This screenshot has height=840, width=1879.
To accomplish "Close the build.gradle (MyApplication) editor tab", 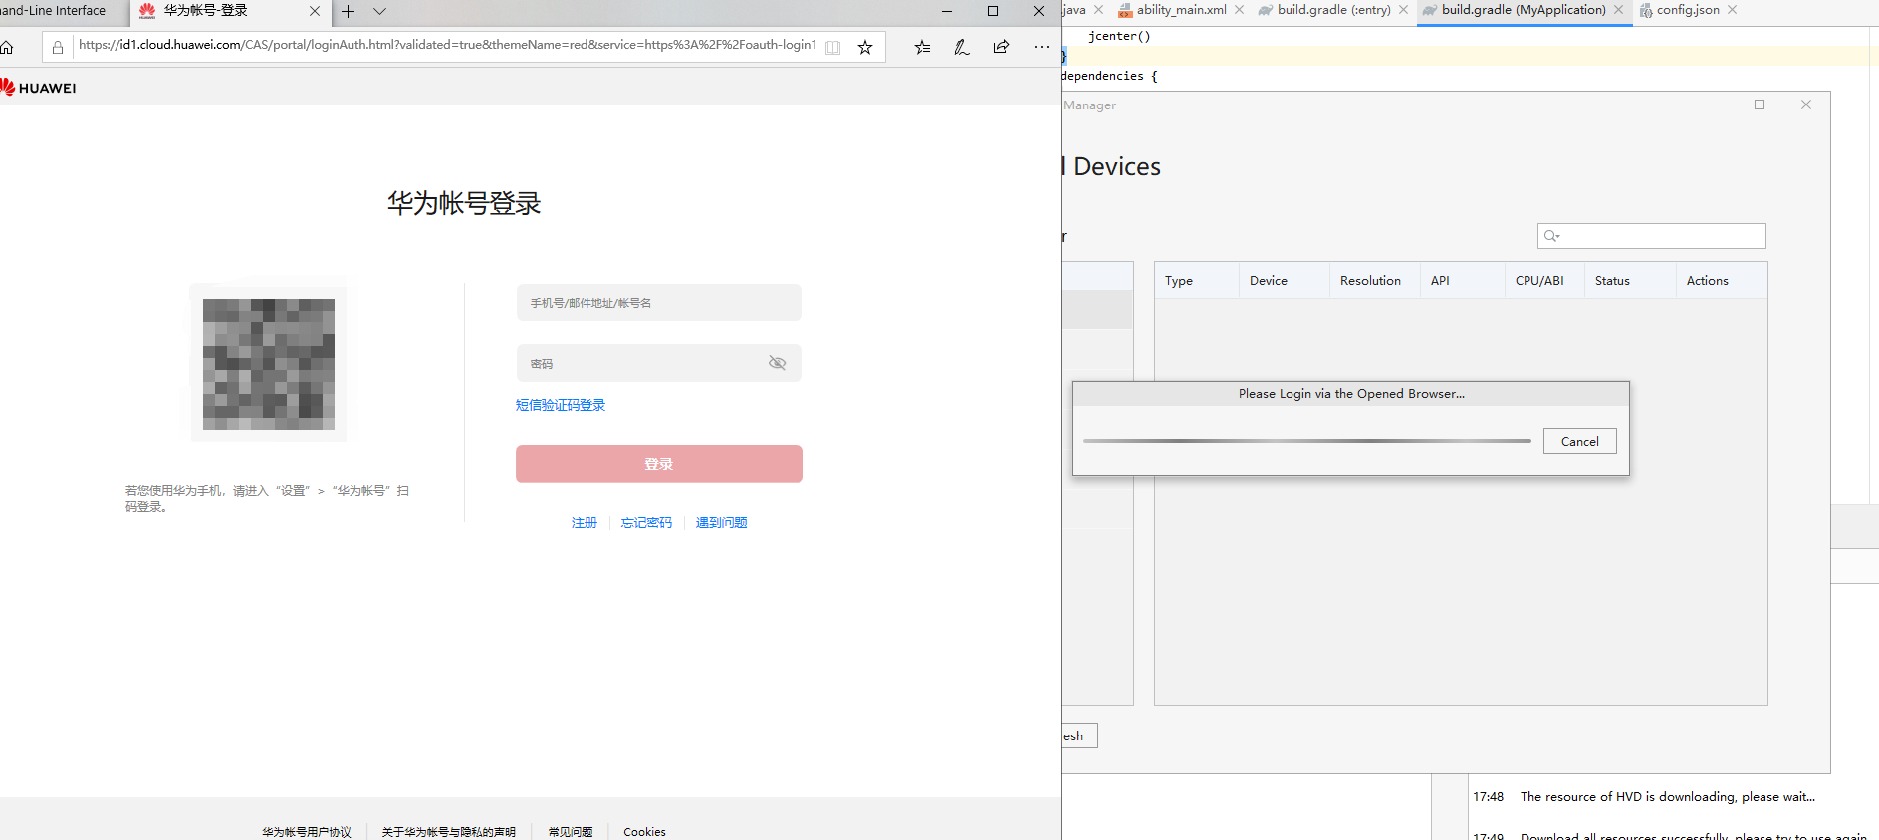I will coord(1618,10).
